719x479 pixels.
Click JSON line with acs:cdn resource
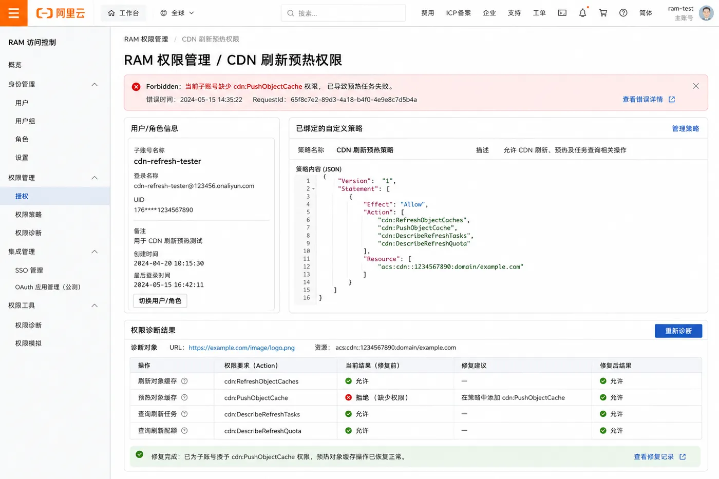(450, 267)
